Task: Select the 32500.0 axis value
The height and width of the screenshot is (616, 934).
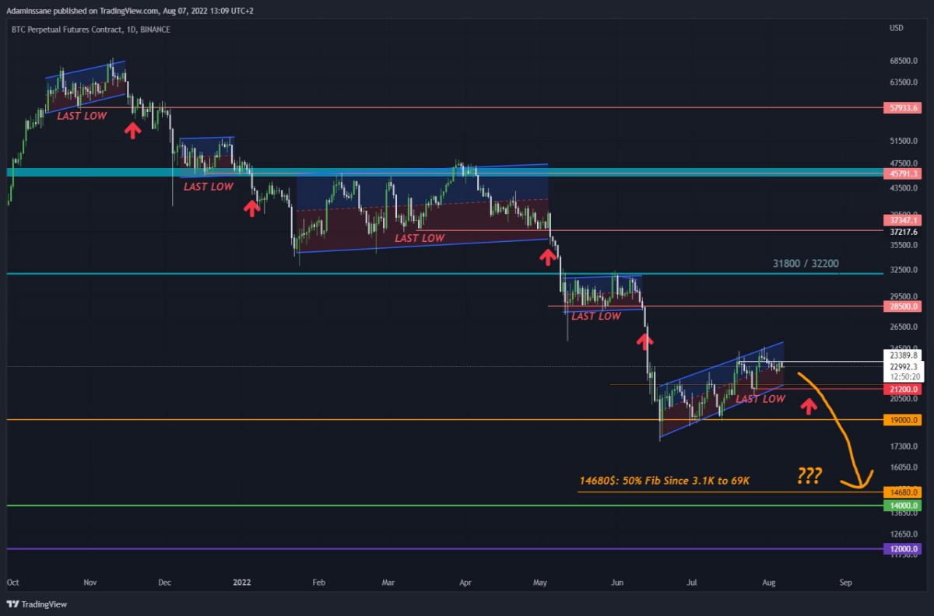Action: pos(904,271)
